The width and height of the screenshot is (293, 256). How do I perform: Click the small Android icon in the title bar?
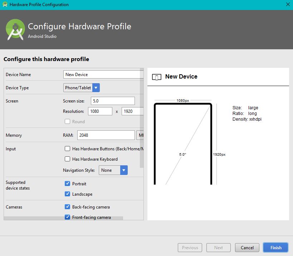[x=5, y=5]
